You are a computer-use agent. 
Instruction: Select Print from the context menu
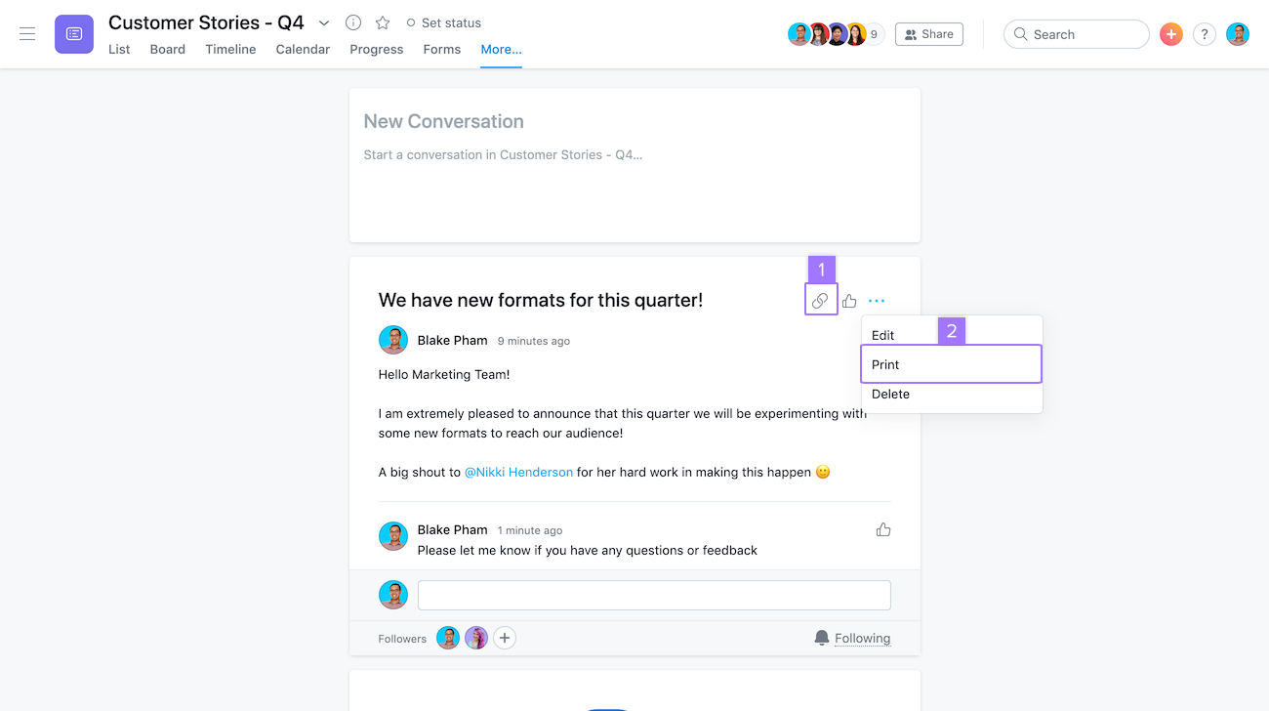click(951, 364)
